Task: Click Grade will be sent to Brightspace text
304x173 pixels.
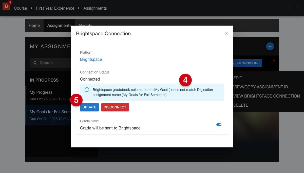Action: (x=110, y=128)
